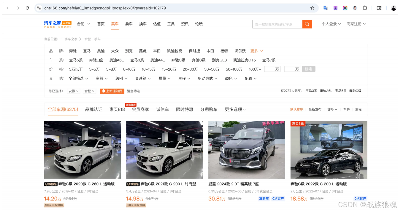398x211 pixels.
Task: Open site info icon in address bar
Action: pos(39,8)
